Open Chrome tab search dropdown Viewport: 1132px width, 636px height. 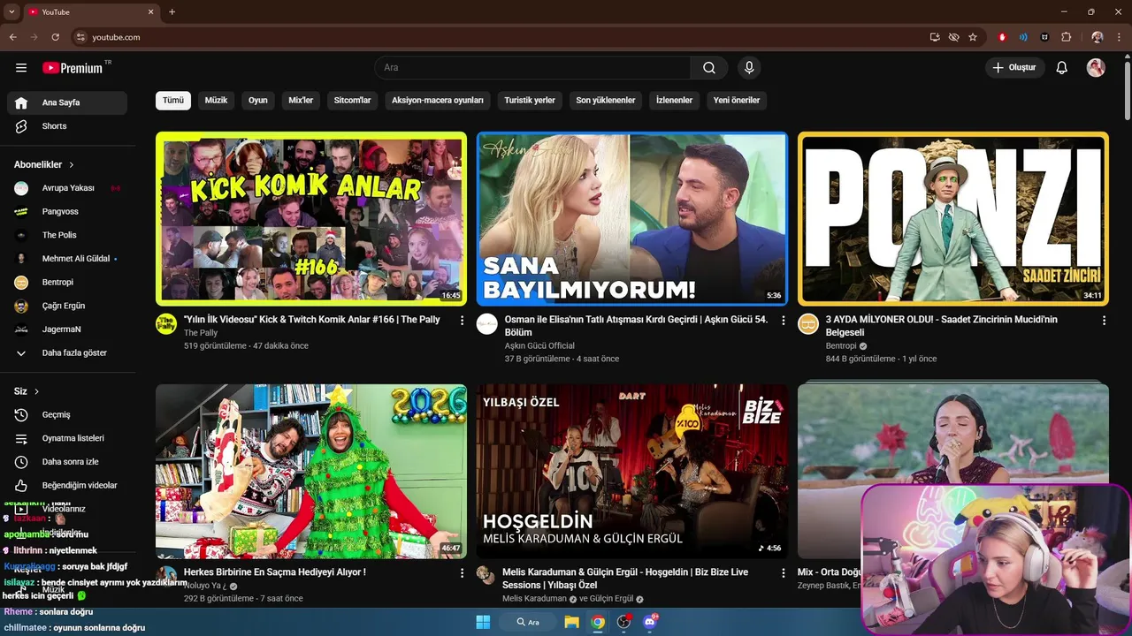[11, 11]
